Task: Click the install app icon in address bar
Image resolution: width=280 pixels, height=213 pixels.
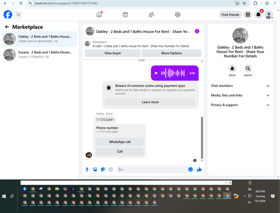Action: coord(237,3)
